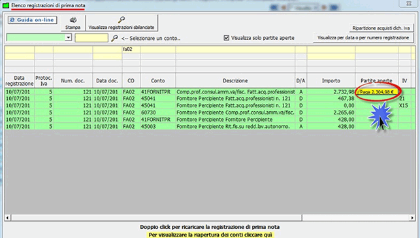The height and width of the screenshot is (238, 420).
Task: Click the Descrizione column header
Action: coord(235,80)
